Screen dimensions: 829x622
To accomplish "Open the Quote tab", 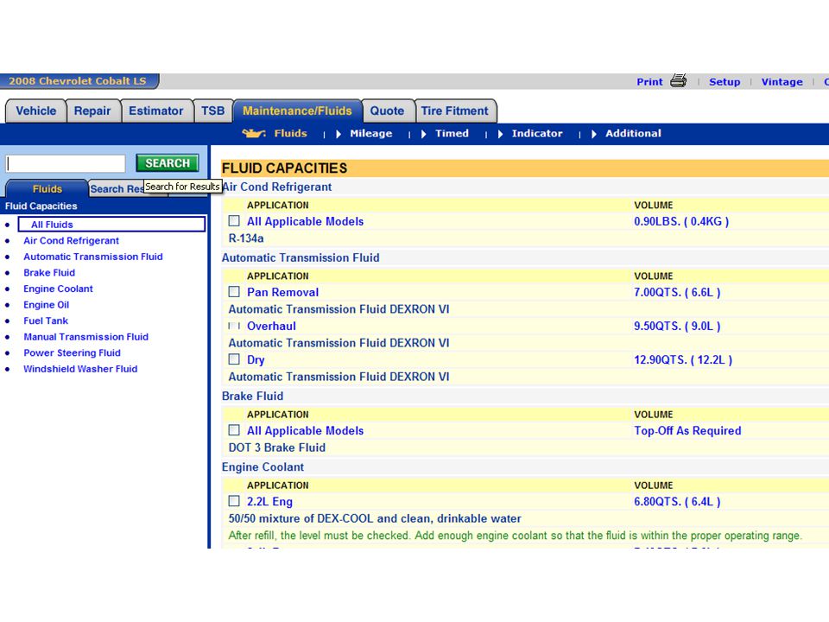I will (x=387, y=111).
